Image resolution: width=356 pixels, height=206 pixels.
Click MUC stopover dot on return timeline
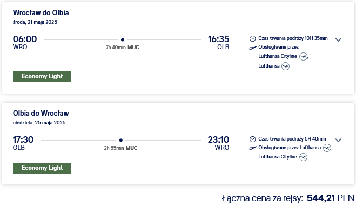click(121, 141)
